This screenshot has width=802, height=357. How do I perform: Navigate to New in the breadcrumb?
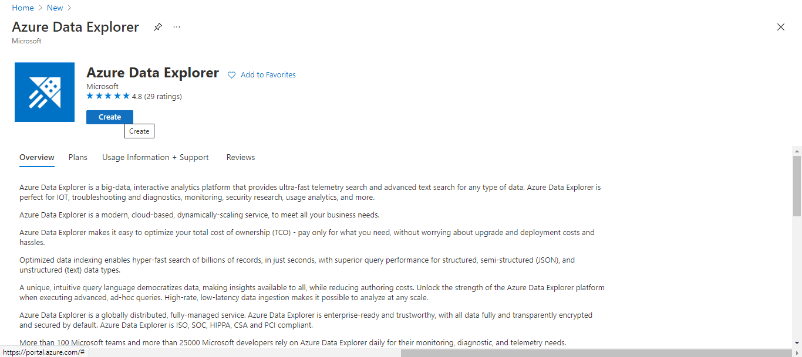pos(55,8)
